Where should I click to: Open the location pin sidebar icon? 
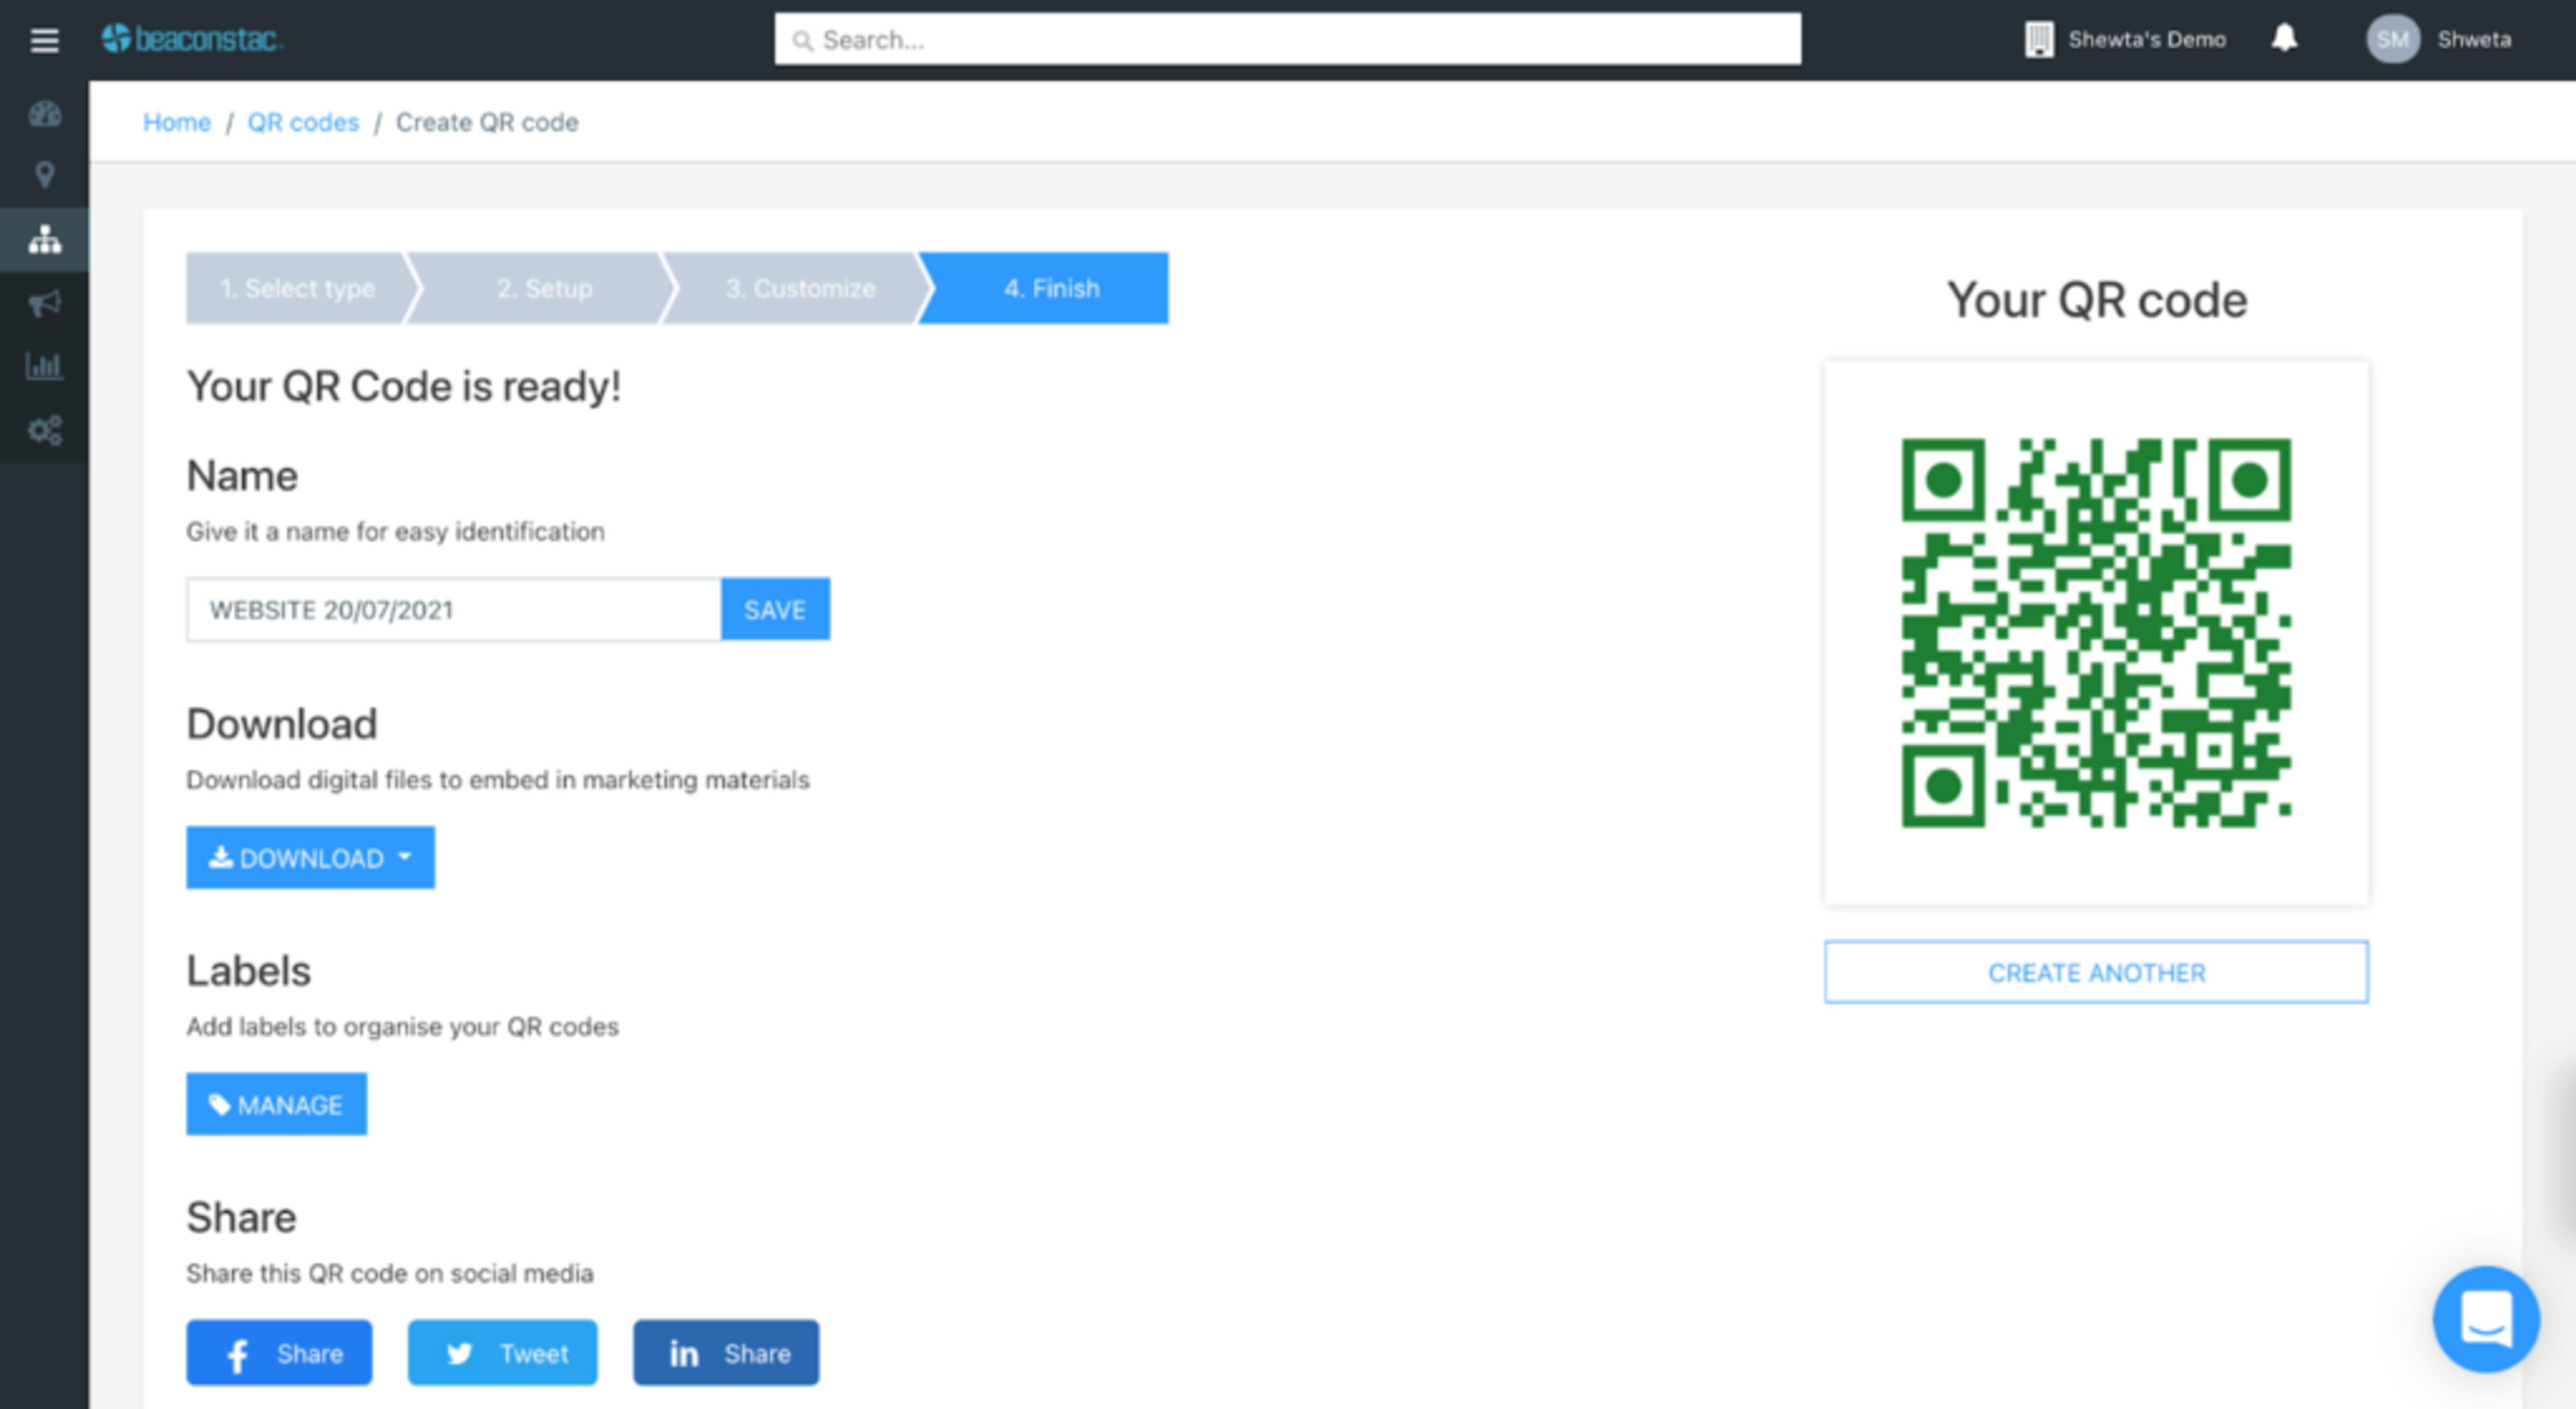pos(45,175)
